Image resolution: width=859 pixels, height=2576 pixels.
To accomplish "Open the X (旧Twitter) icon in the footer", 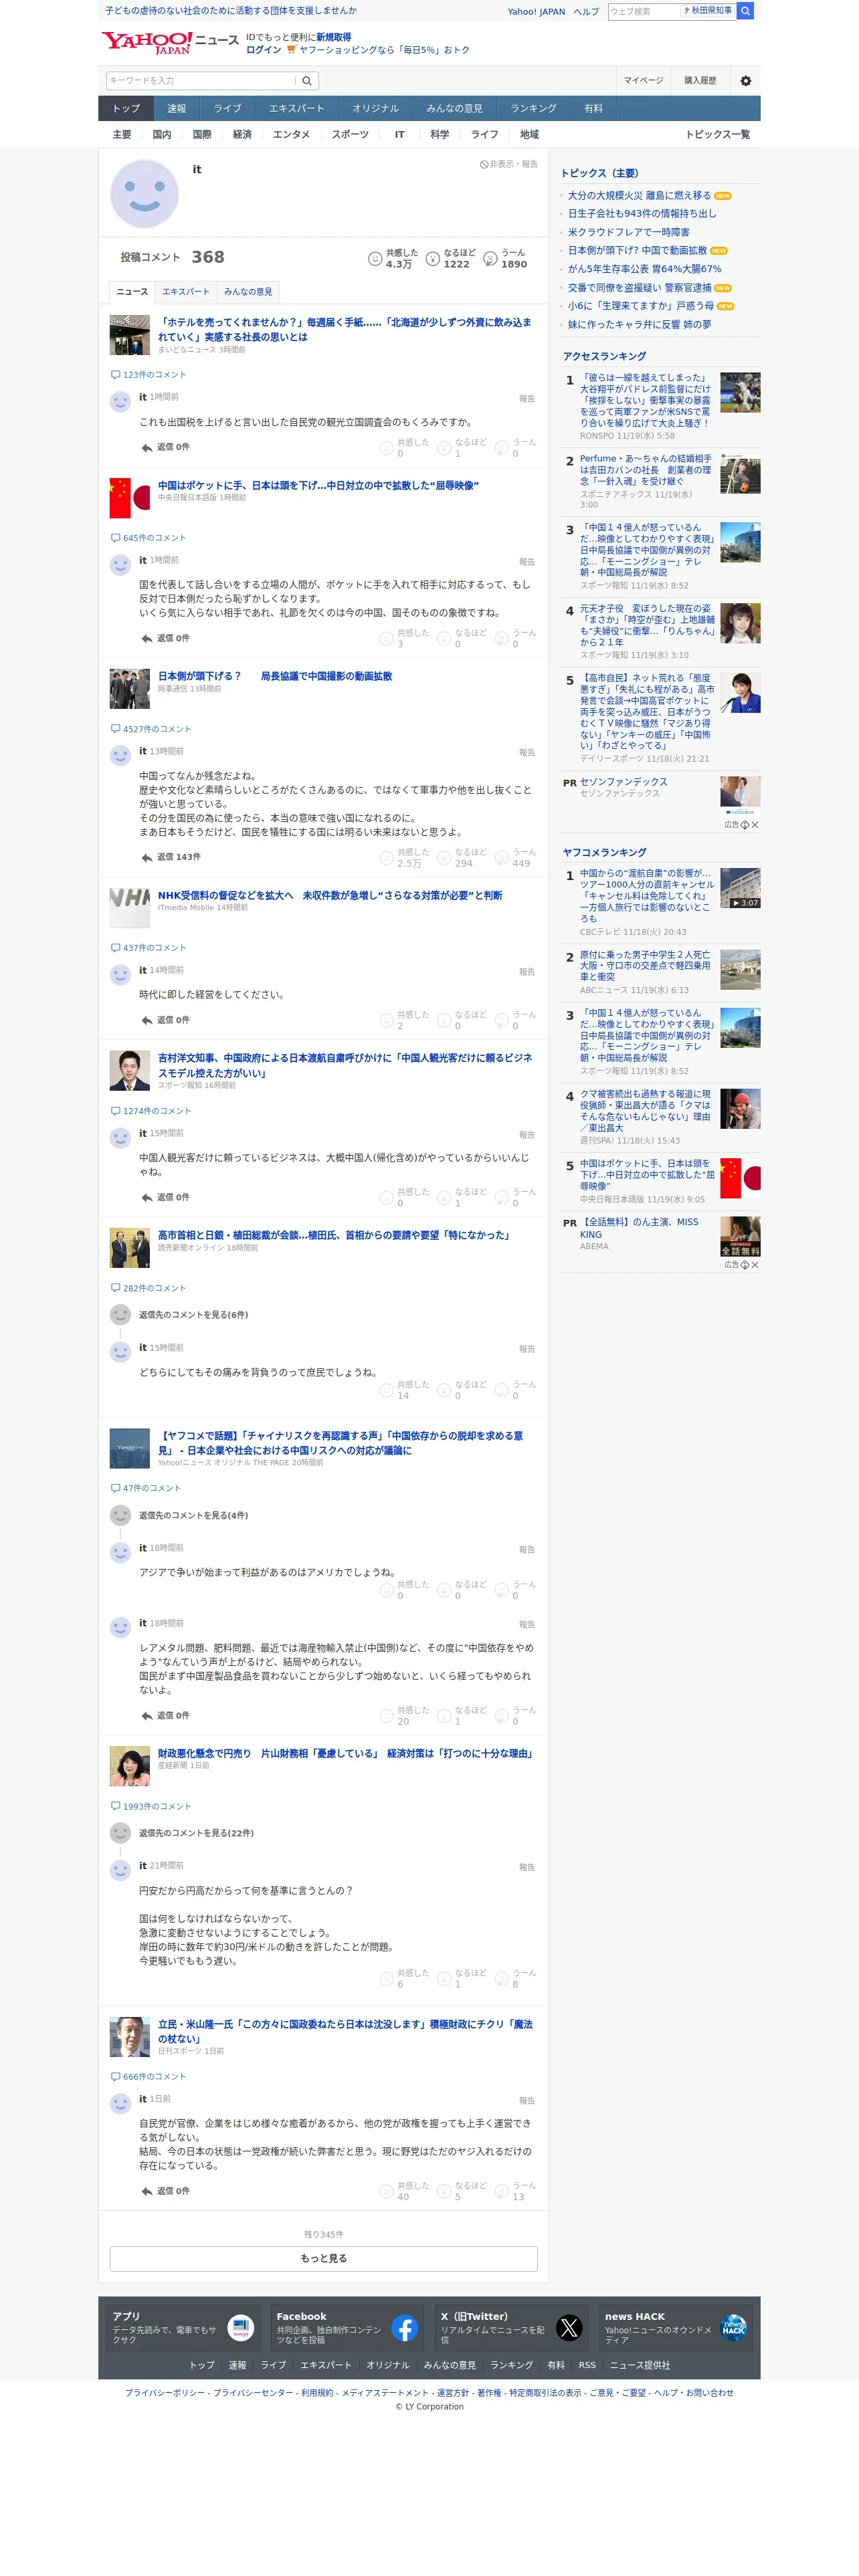I will [x=569, y=2328].
